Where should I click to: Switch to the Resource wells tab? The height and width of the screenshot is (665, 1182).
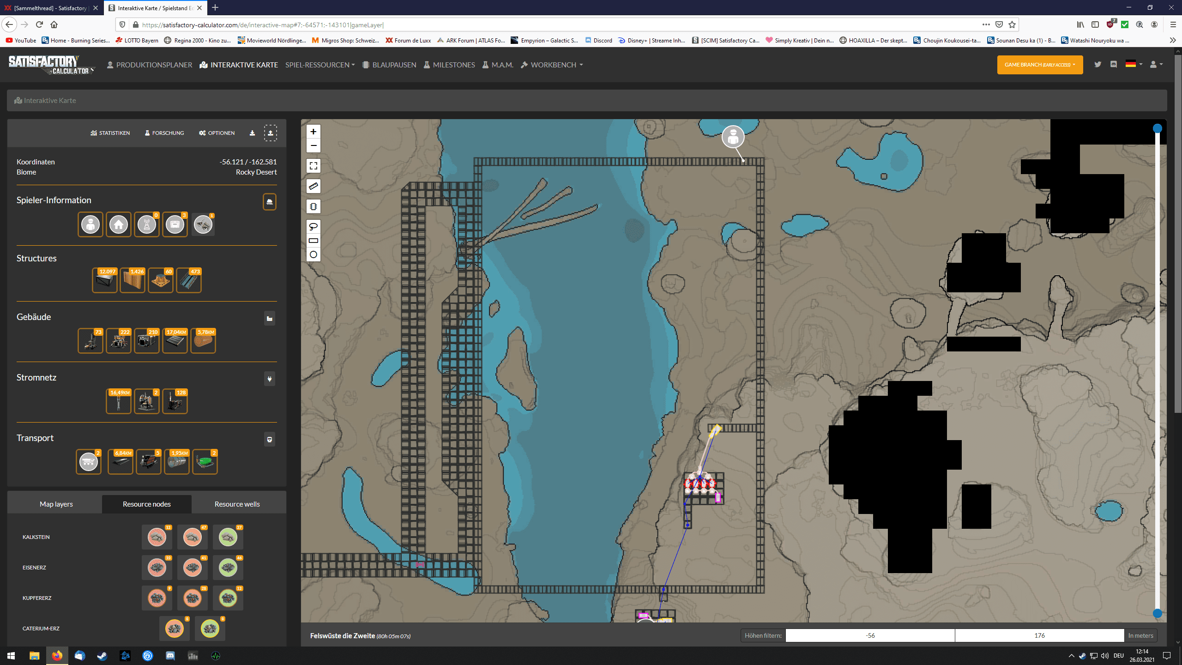pyautogui.click(x=237, y=504)
